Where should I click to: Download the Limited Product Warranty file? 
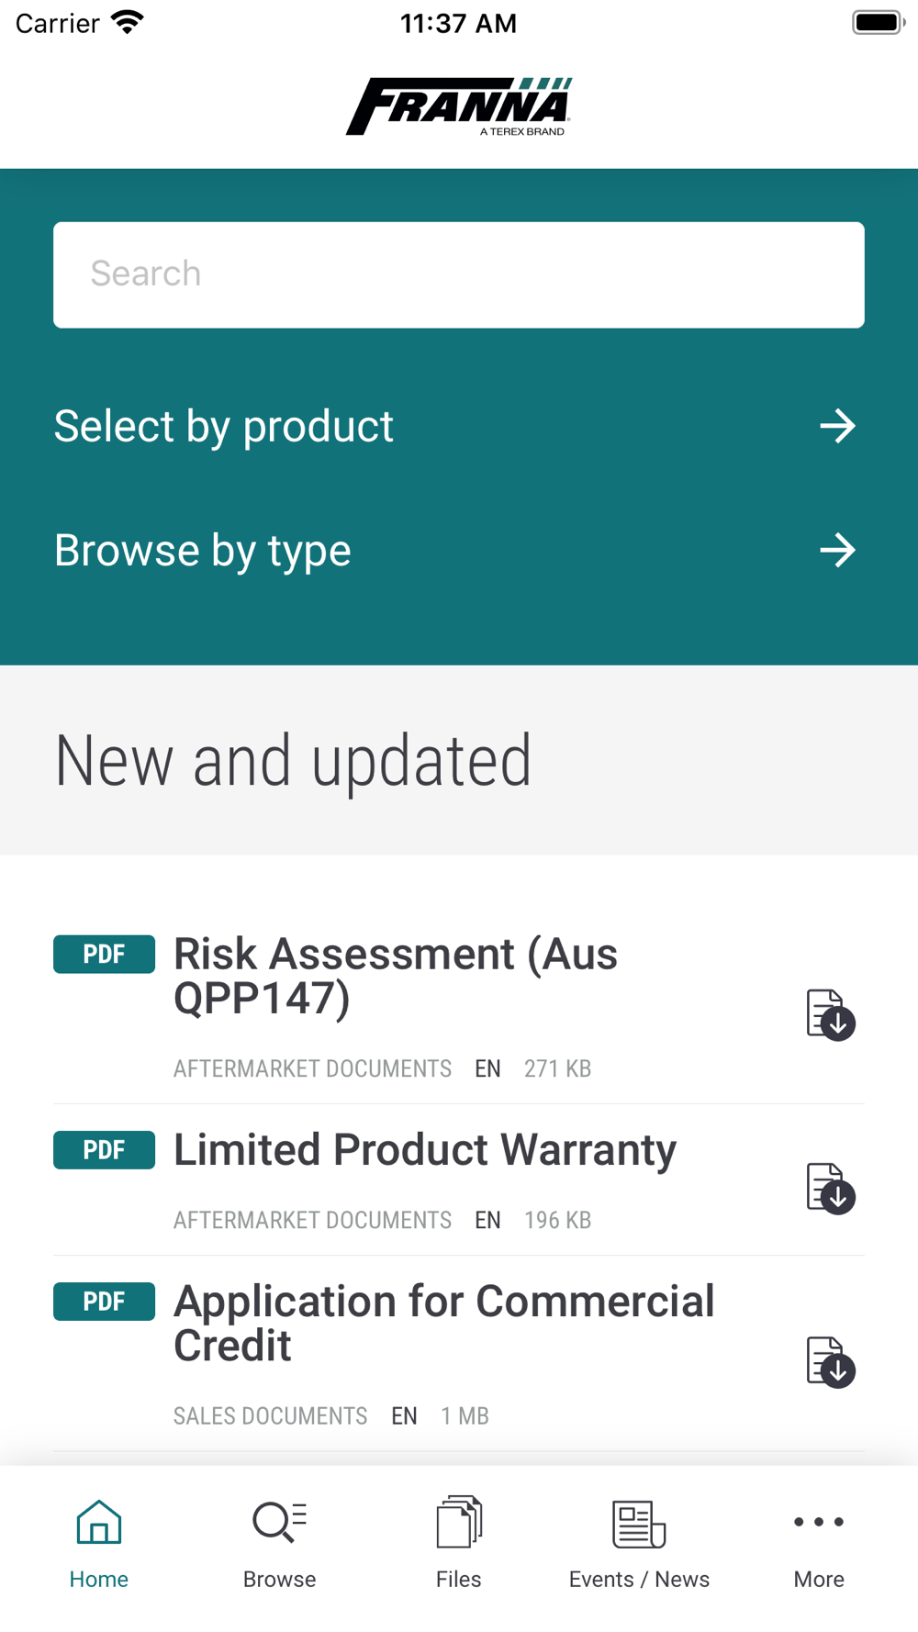point(830,1188)
